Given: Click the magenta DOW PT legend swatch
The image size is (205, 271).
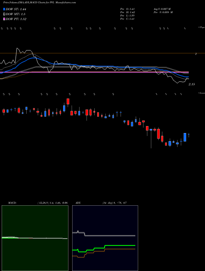Looking at the screenshot, I should click(x=5, y=19).
